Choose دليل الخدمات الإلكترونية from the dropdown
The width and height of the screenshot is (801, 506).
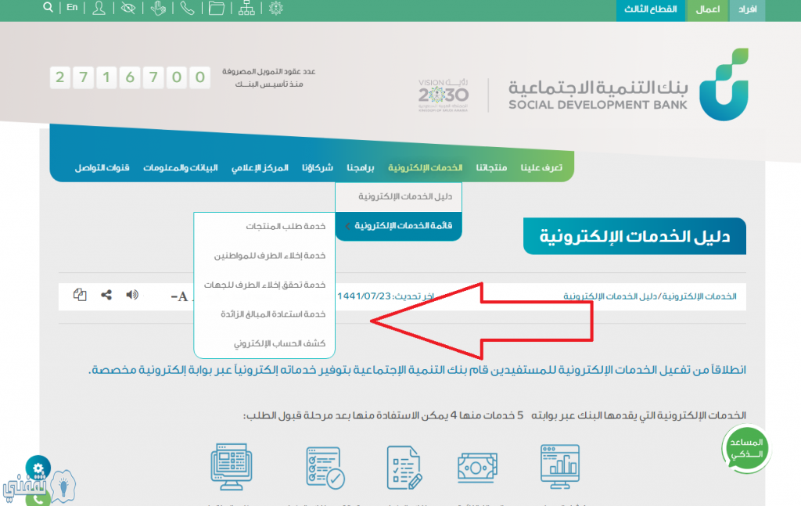398,196
